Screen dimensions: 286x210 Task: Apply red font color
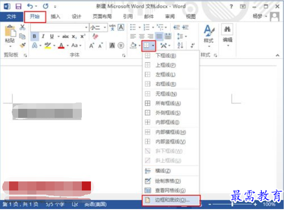[x=61, y=45]
